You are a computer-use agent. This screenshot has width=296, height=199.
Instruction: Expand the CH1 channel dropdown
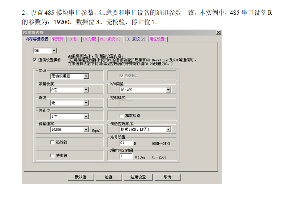tap(54, 51)
